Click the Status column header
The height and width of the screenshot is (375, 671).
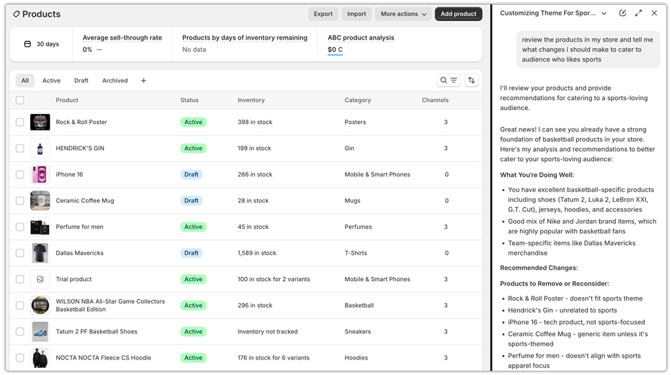[189, 100]
